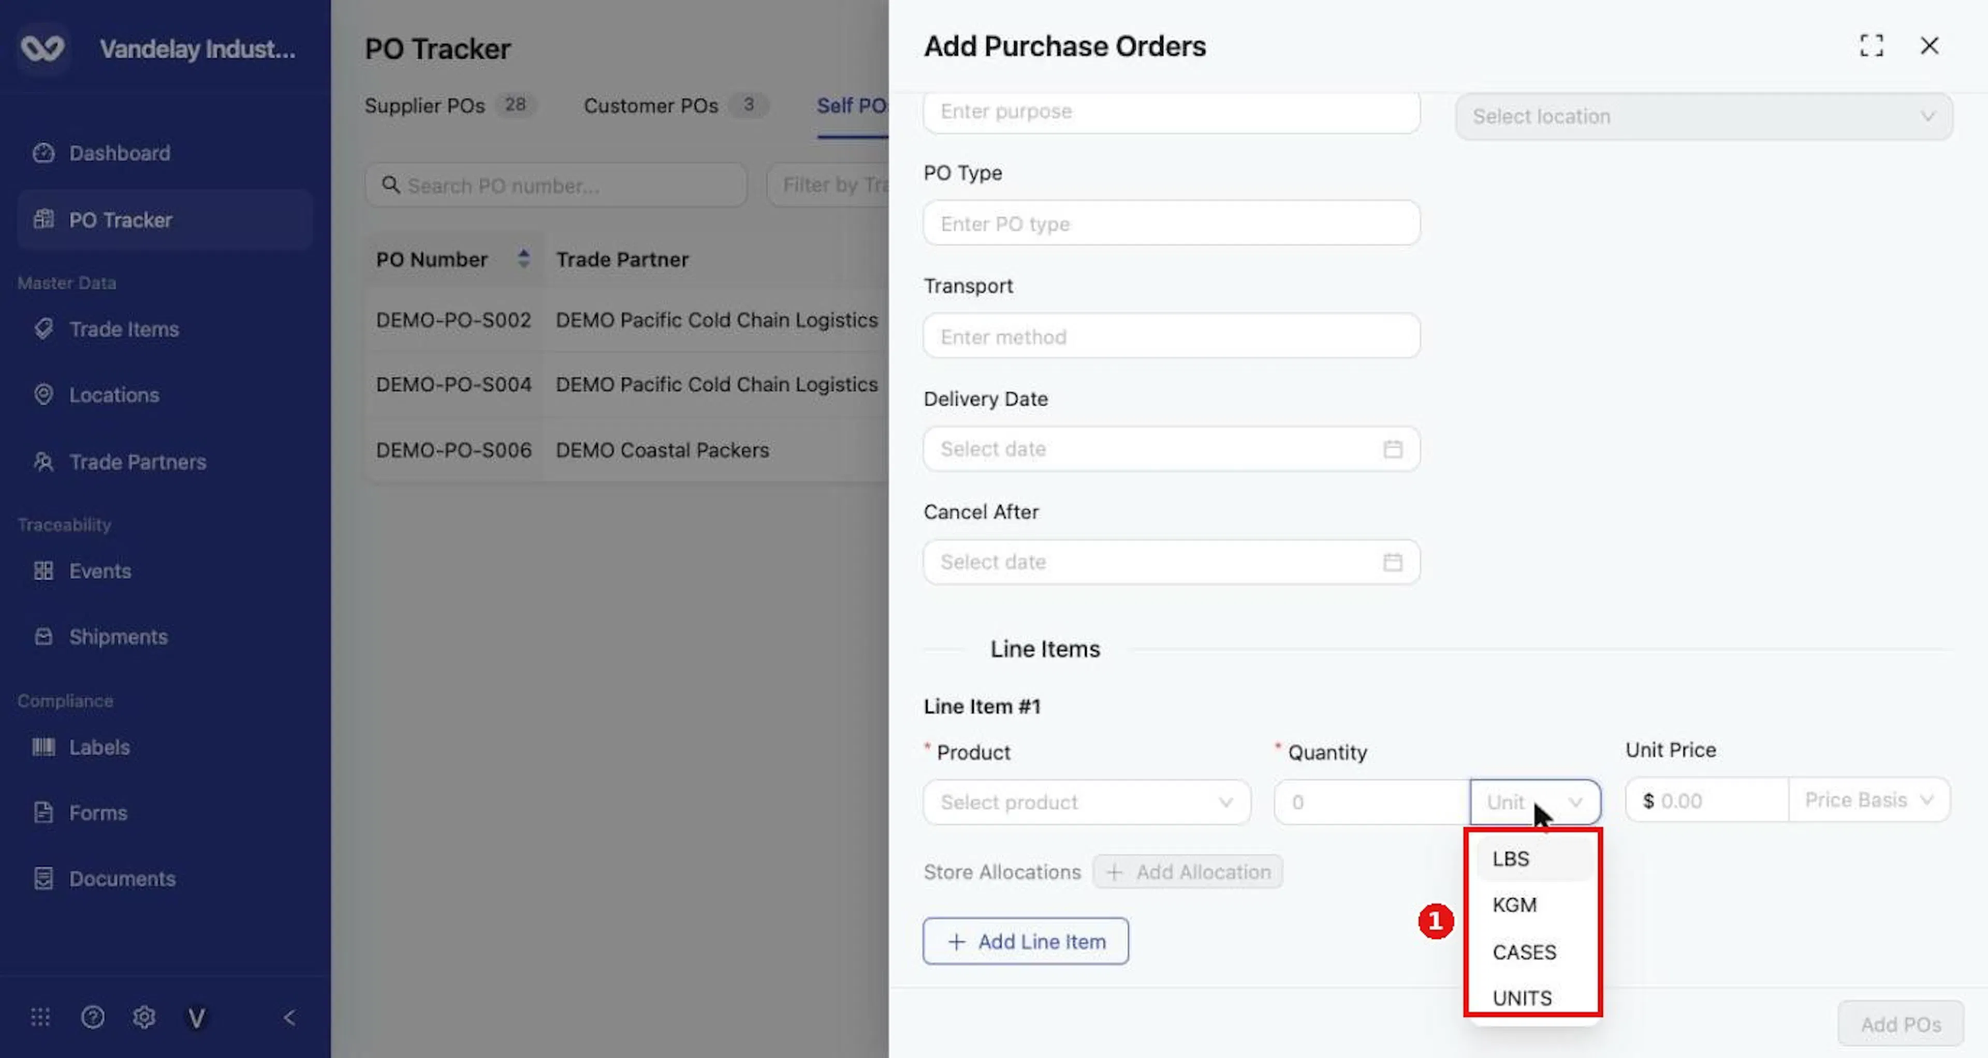The image size is (1988, 1058).
Task: Sort by PO Number column arrows
Action: (x=523, y=258)
